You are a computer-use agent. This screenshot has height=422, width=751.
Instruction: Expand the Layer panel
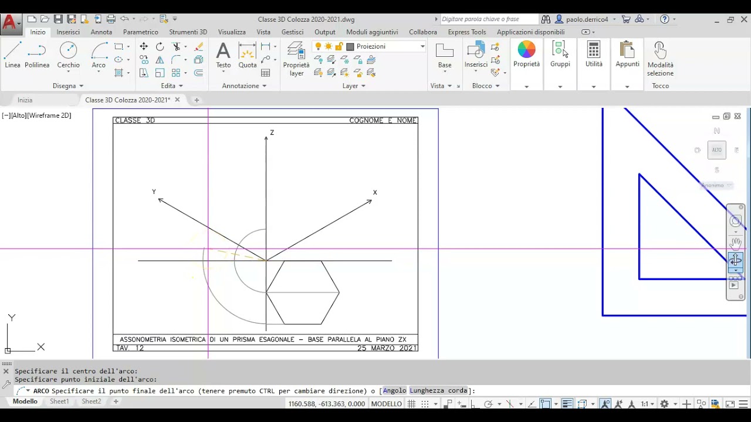click(x=354, y=86)
